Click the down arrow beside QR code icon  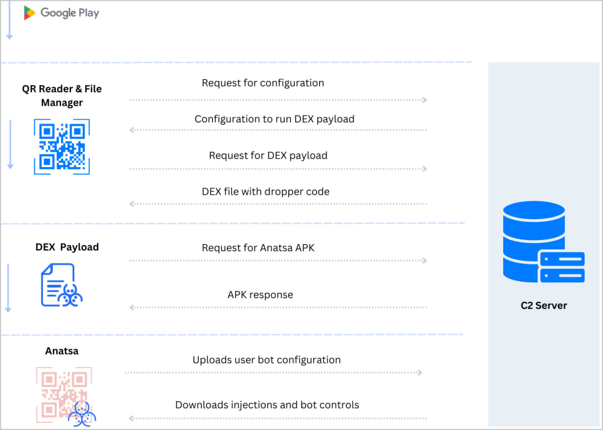point(10,144)
